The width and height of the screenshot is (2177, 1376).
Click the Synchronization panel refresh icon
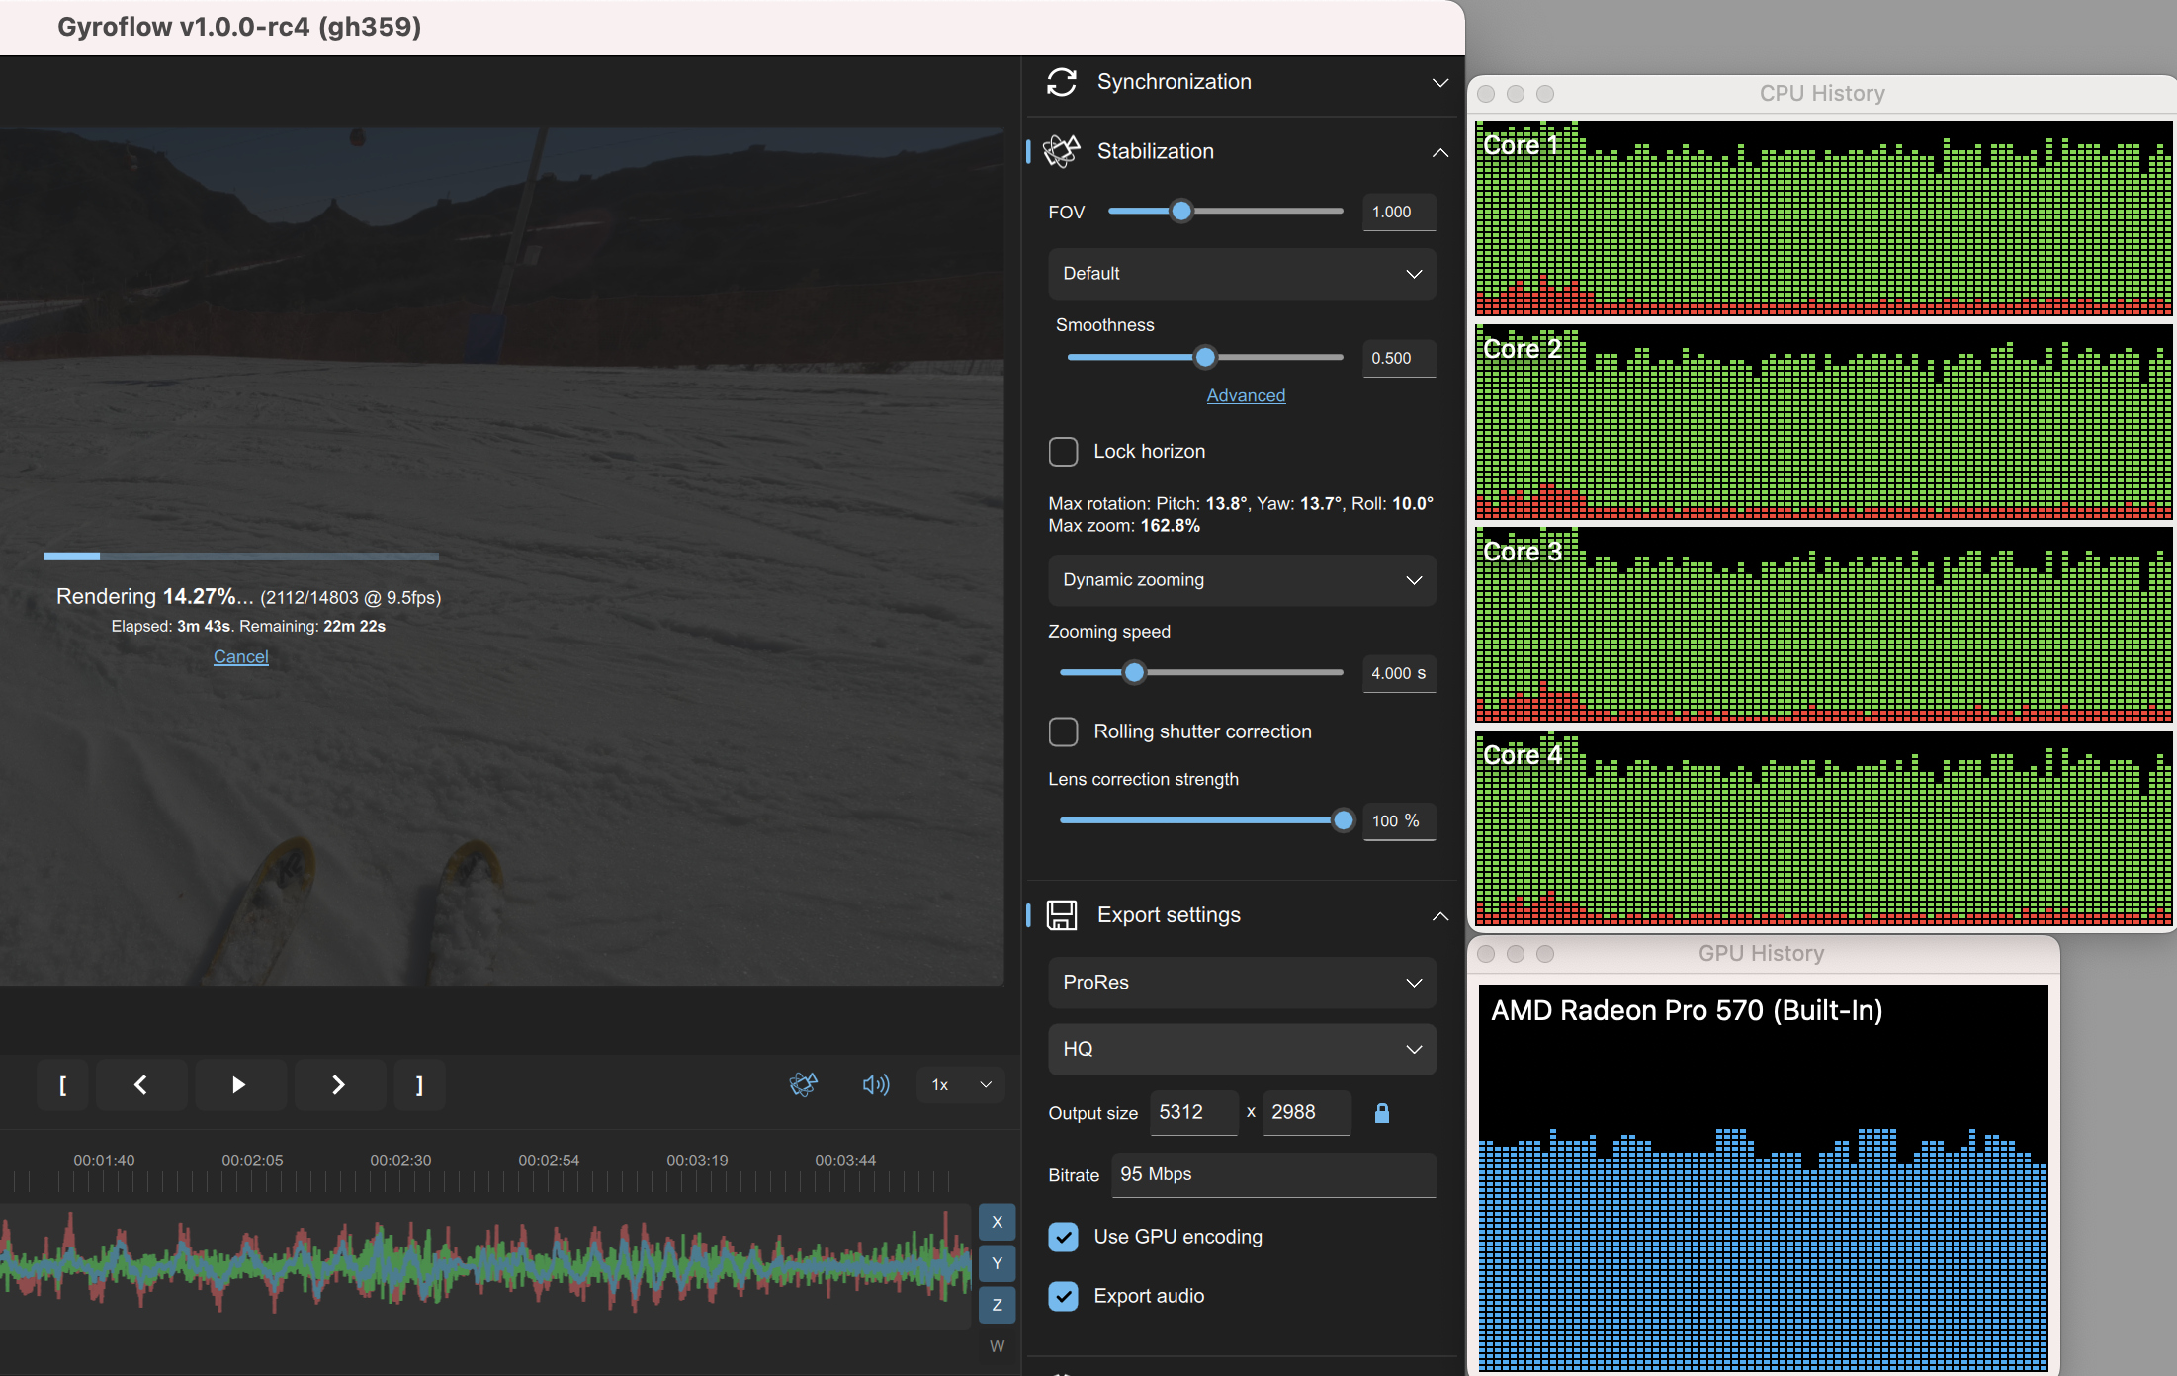(x=1062, y=82)
